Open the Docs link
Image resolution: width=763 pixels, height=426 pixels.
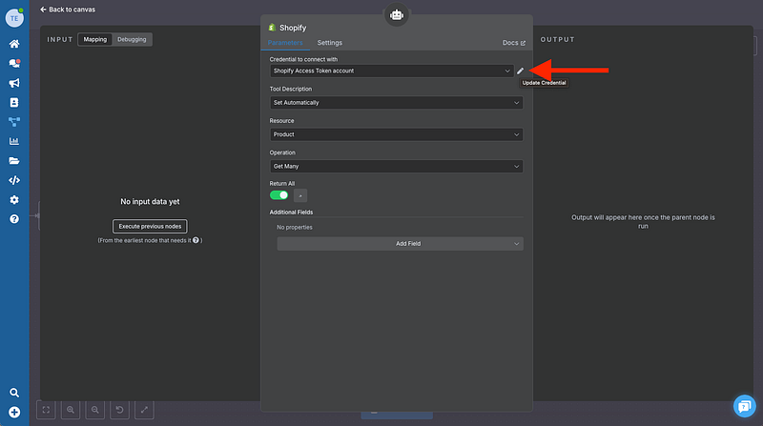click(x=513, y=43)
